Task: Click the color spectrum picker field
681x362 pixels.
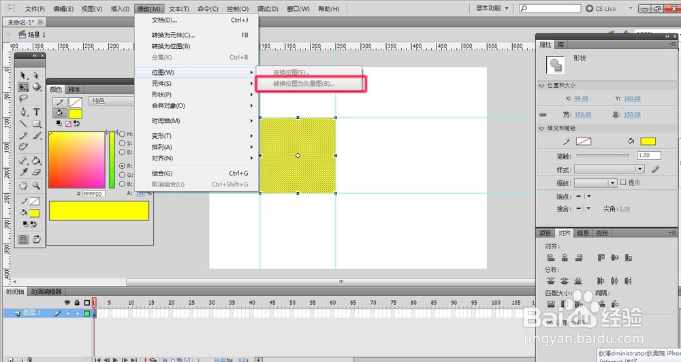Action: coord(76,160)
